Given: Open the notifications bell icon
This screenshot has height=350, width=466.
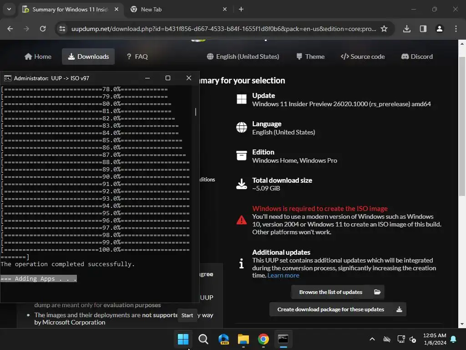Looking at the screenshot, I should (454, 339).
